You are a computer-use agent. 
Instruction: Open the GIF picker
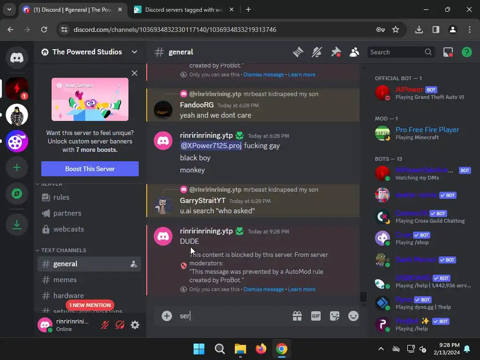[x=315, y=316]
